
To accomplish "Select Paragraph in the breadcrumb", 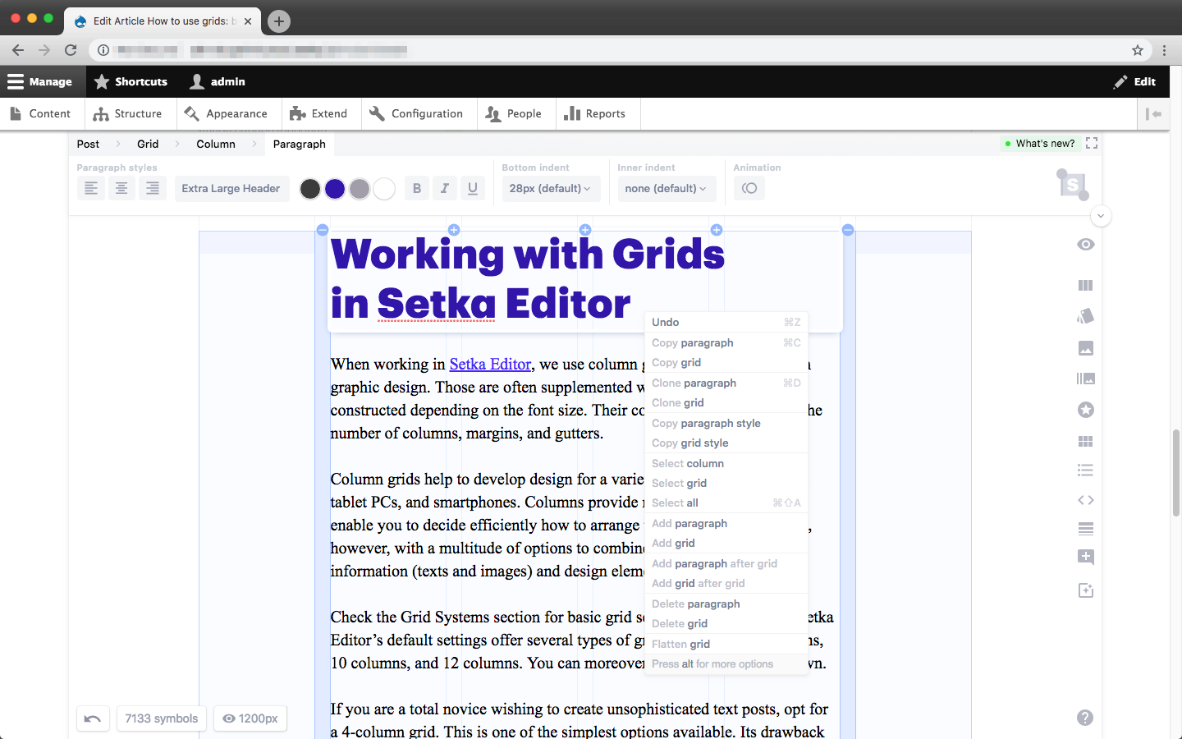I will pos(300,144).
